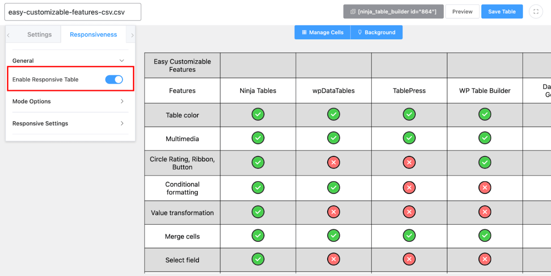
Task: Collapse the General section
Action: [122, 61]
